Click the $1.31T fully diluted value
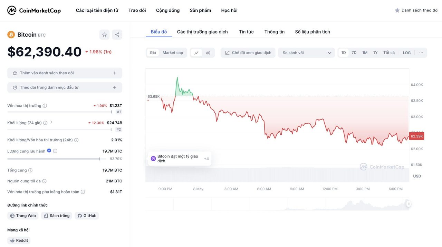 pyautogui.click(x=116, y=192)
